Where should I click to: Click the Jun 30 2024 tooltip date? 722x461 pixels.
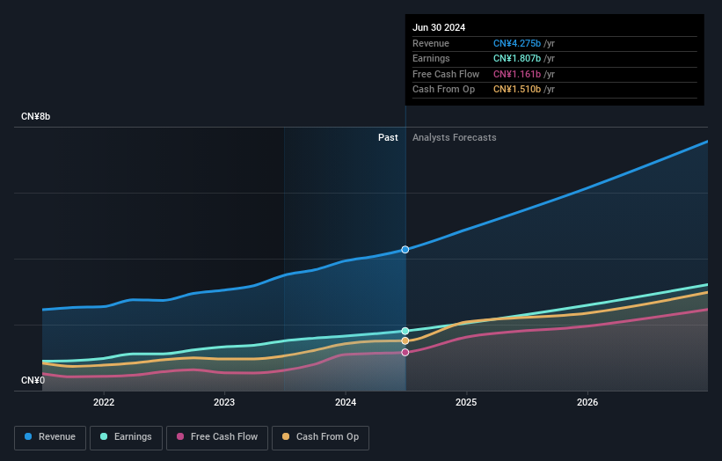[x=439, y=27]
